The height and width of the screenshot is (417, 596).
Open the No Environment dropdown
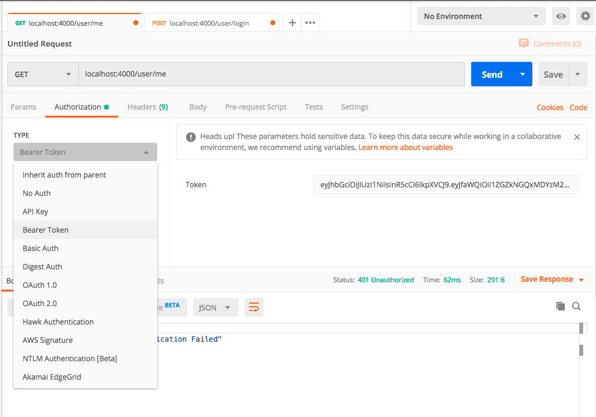[481, 17]
